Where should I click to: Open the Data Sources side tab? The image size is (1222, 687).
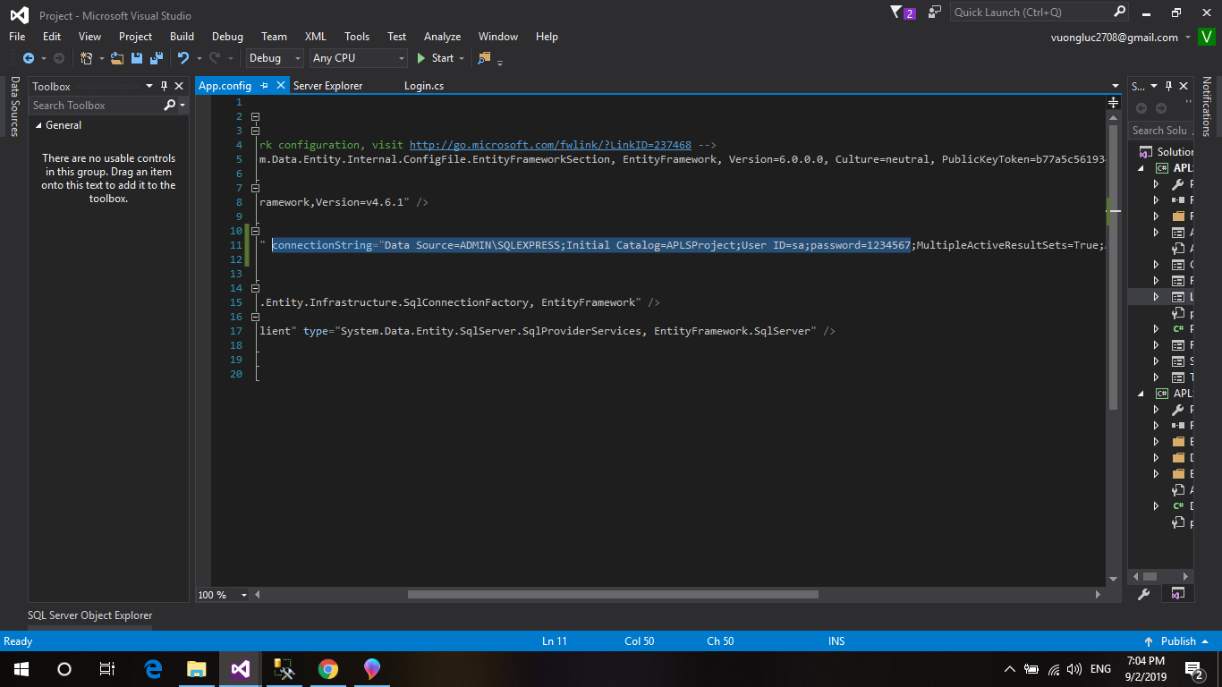point(14,106)
